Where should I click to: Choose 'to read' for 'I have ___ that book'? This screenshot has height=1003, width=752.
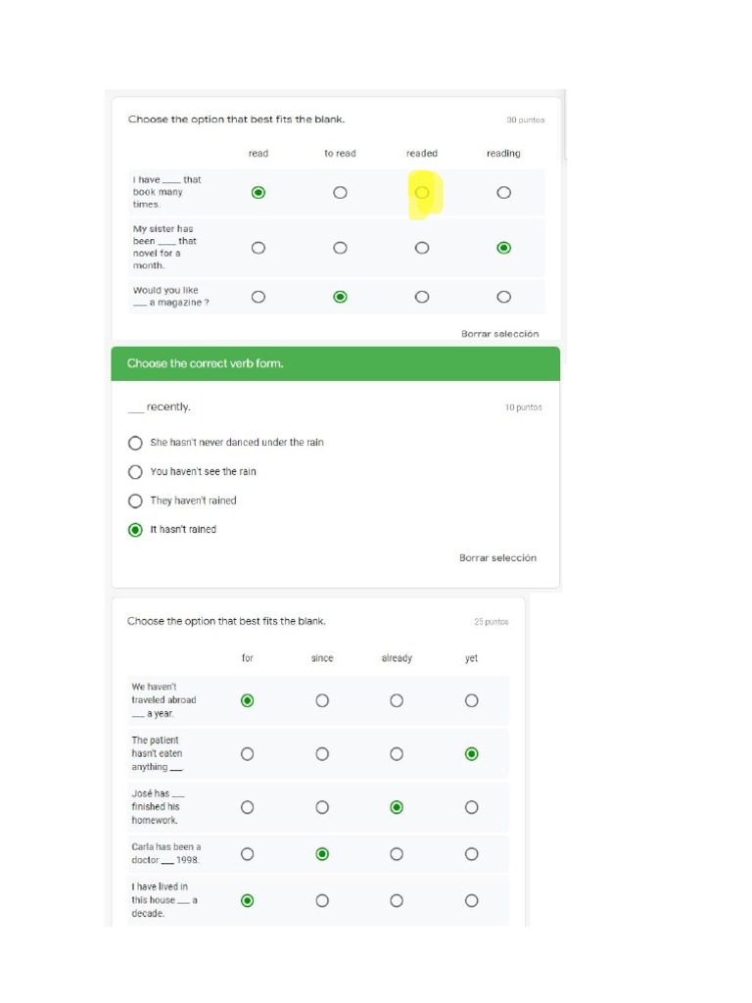(340, 193)
